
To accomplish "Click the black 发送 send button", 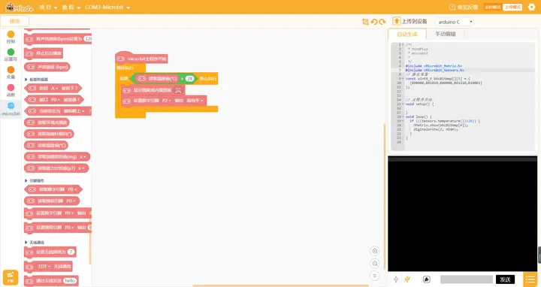I will tap(505, 279).
